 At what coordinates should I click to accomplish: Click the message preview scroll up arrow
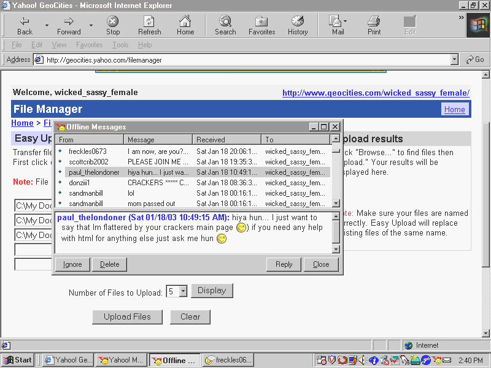pyautogui.click(x=336, y=217)
